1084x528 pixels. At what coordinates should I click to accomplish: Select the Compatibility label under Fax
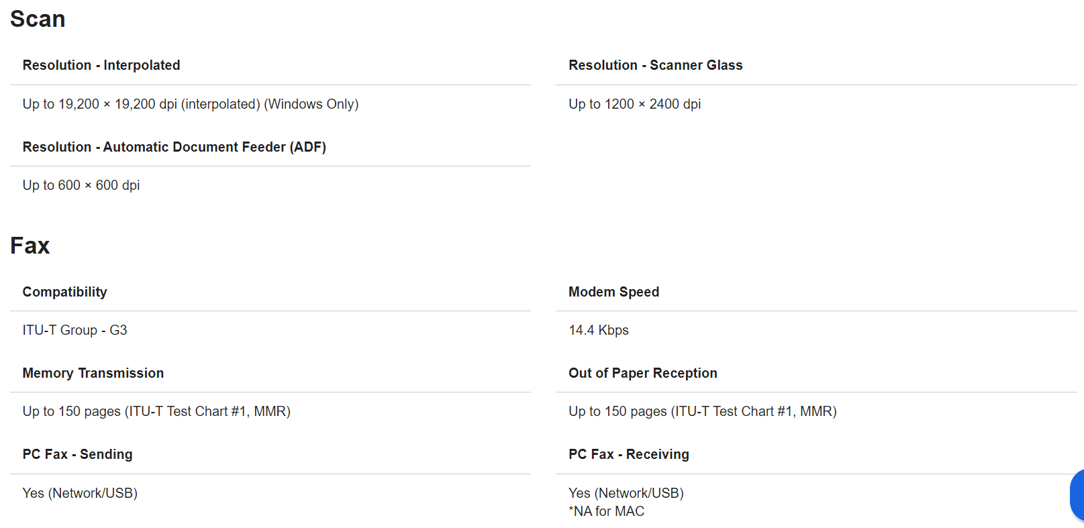point(64,292)
